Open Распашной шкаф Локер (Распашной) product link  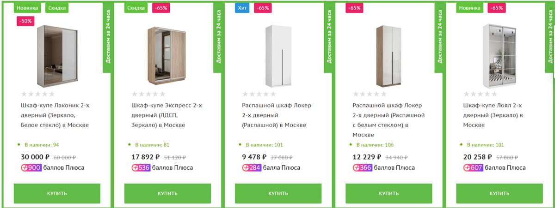point(277,115)
